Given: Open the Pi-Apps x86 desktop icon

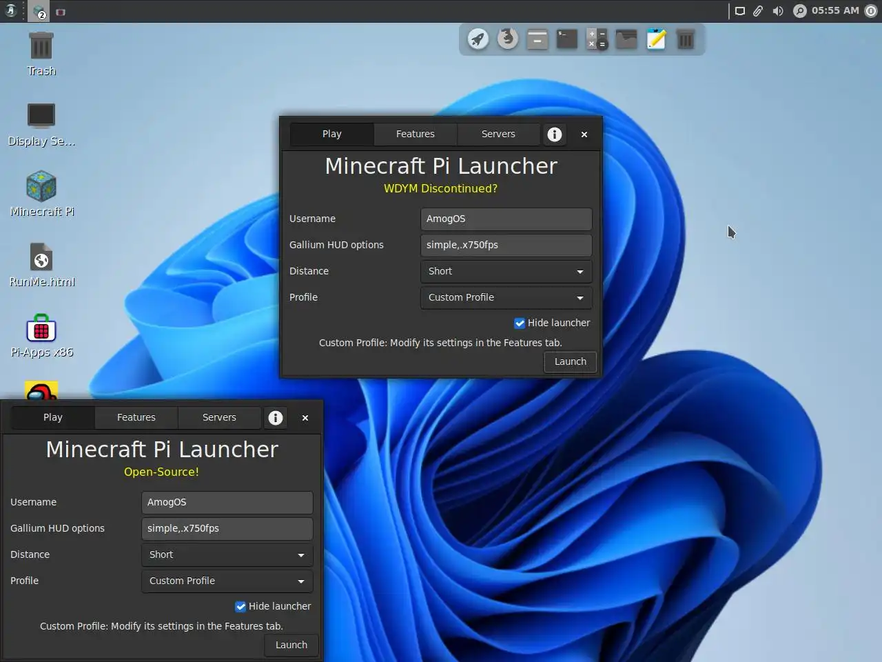Looking at the screenshot, I should tap(41, 337).
